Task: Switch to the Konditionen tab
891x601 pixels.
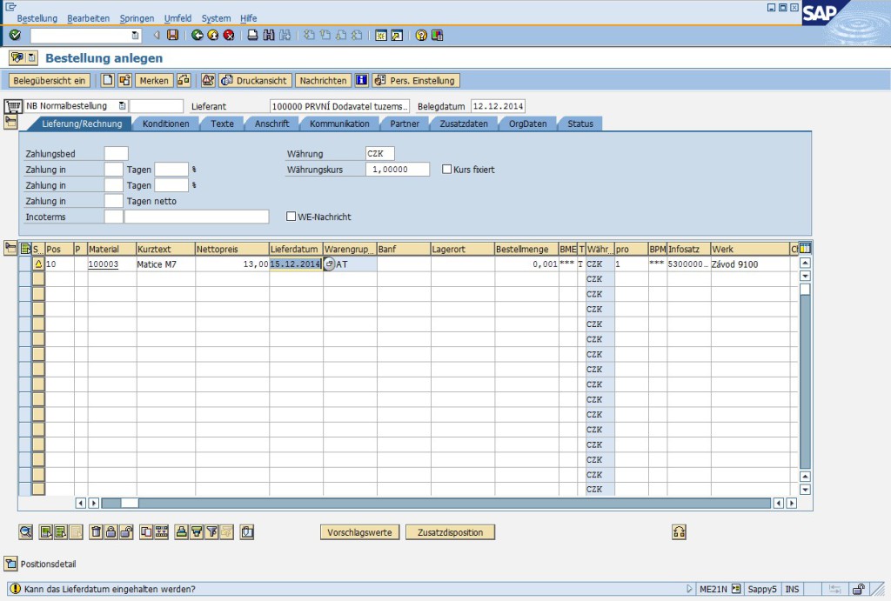Action: pyautogui.click(x=165, y=124)
